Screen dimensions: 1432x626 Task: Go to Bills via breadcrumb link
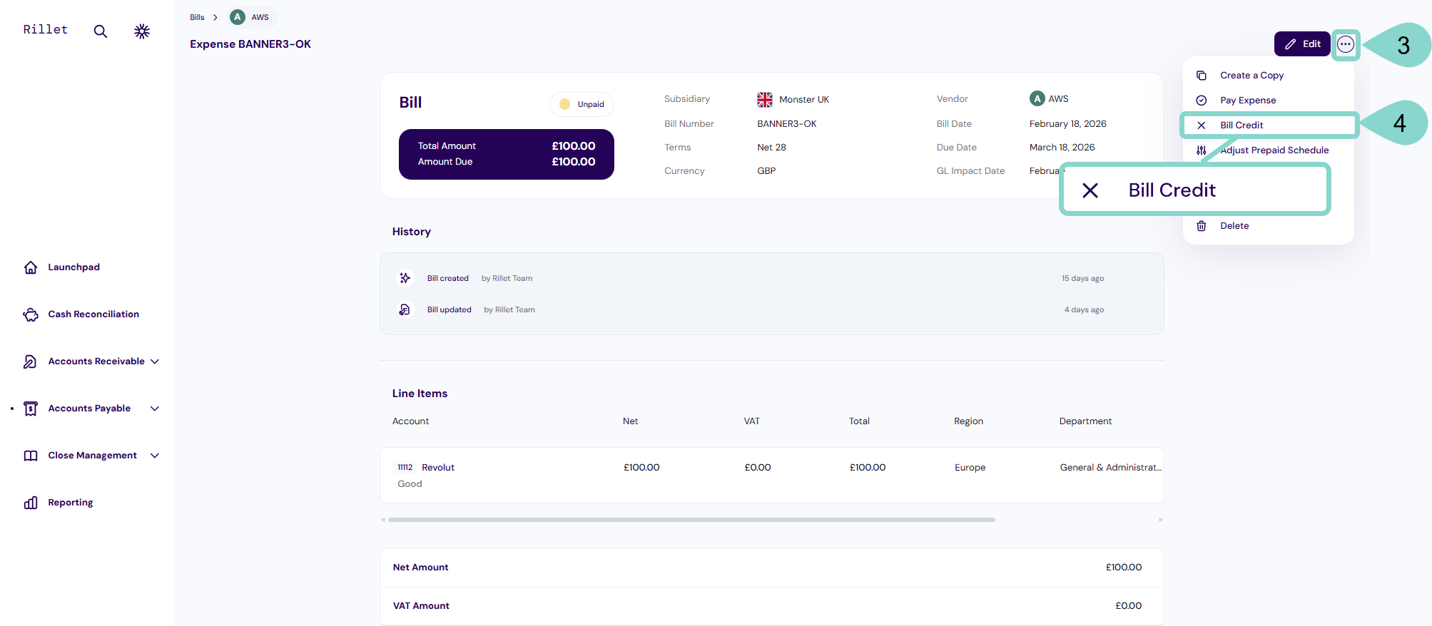click(197, 17)
